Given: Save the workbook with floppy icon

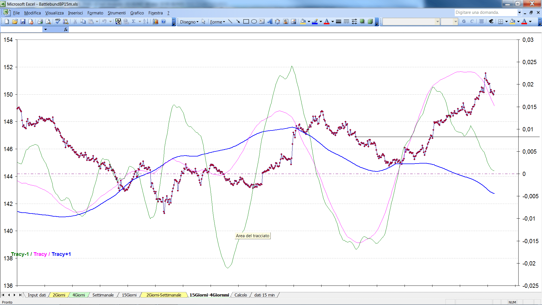Looking at the screenshot, I should (23, 21).
